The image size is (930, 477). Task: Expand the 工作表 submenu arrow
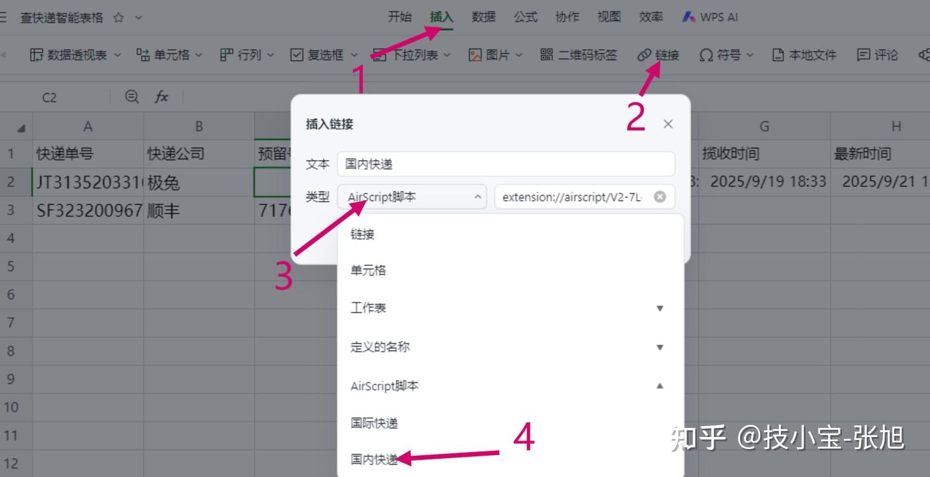659,309
